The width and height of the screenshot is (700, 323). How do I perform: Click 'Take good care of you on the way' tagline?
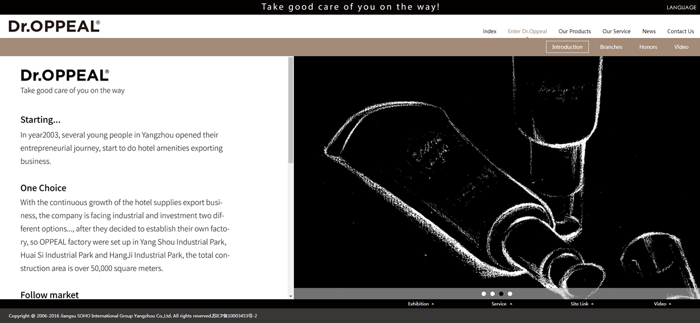pyautogui.click(x=72, y=90)
